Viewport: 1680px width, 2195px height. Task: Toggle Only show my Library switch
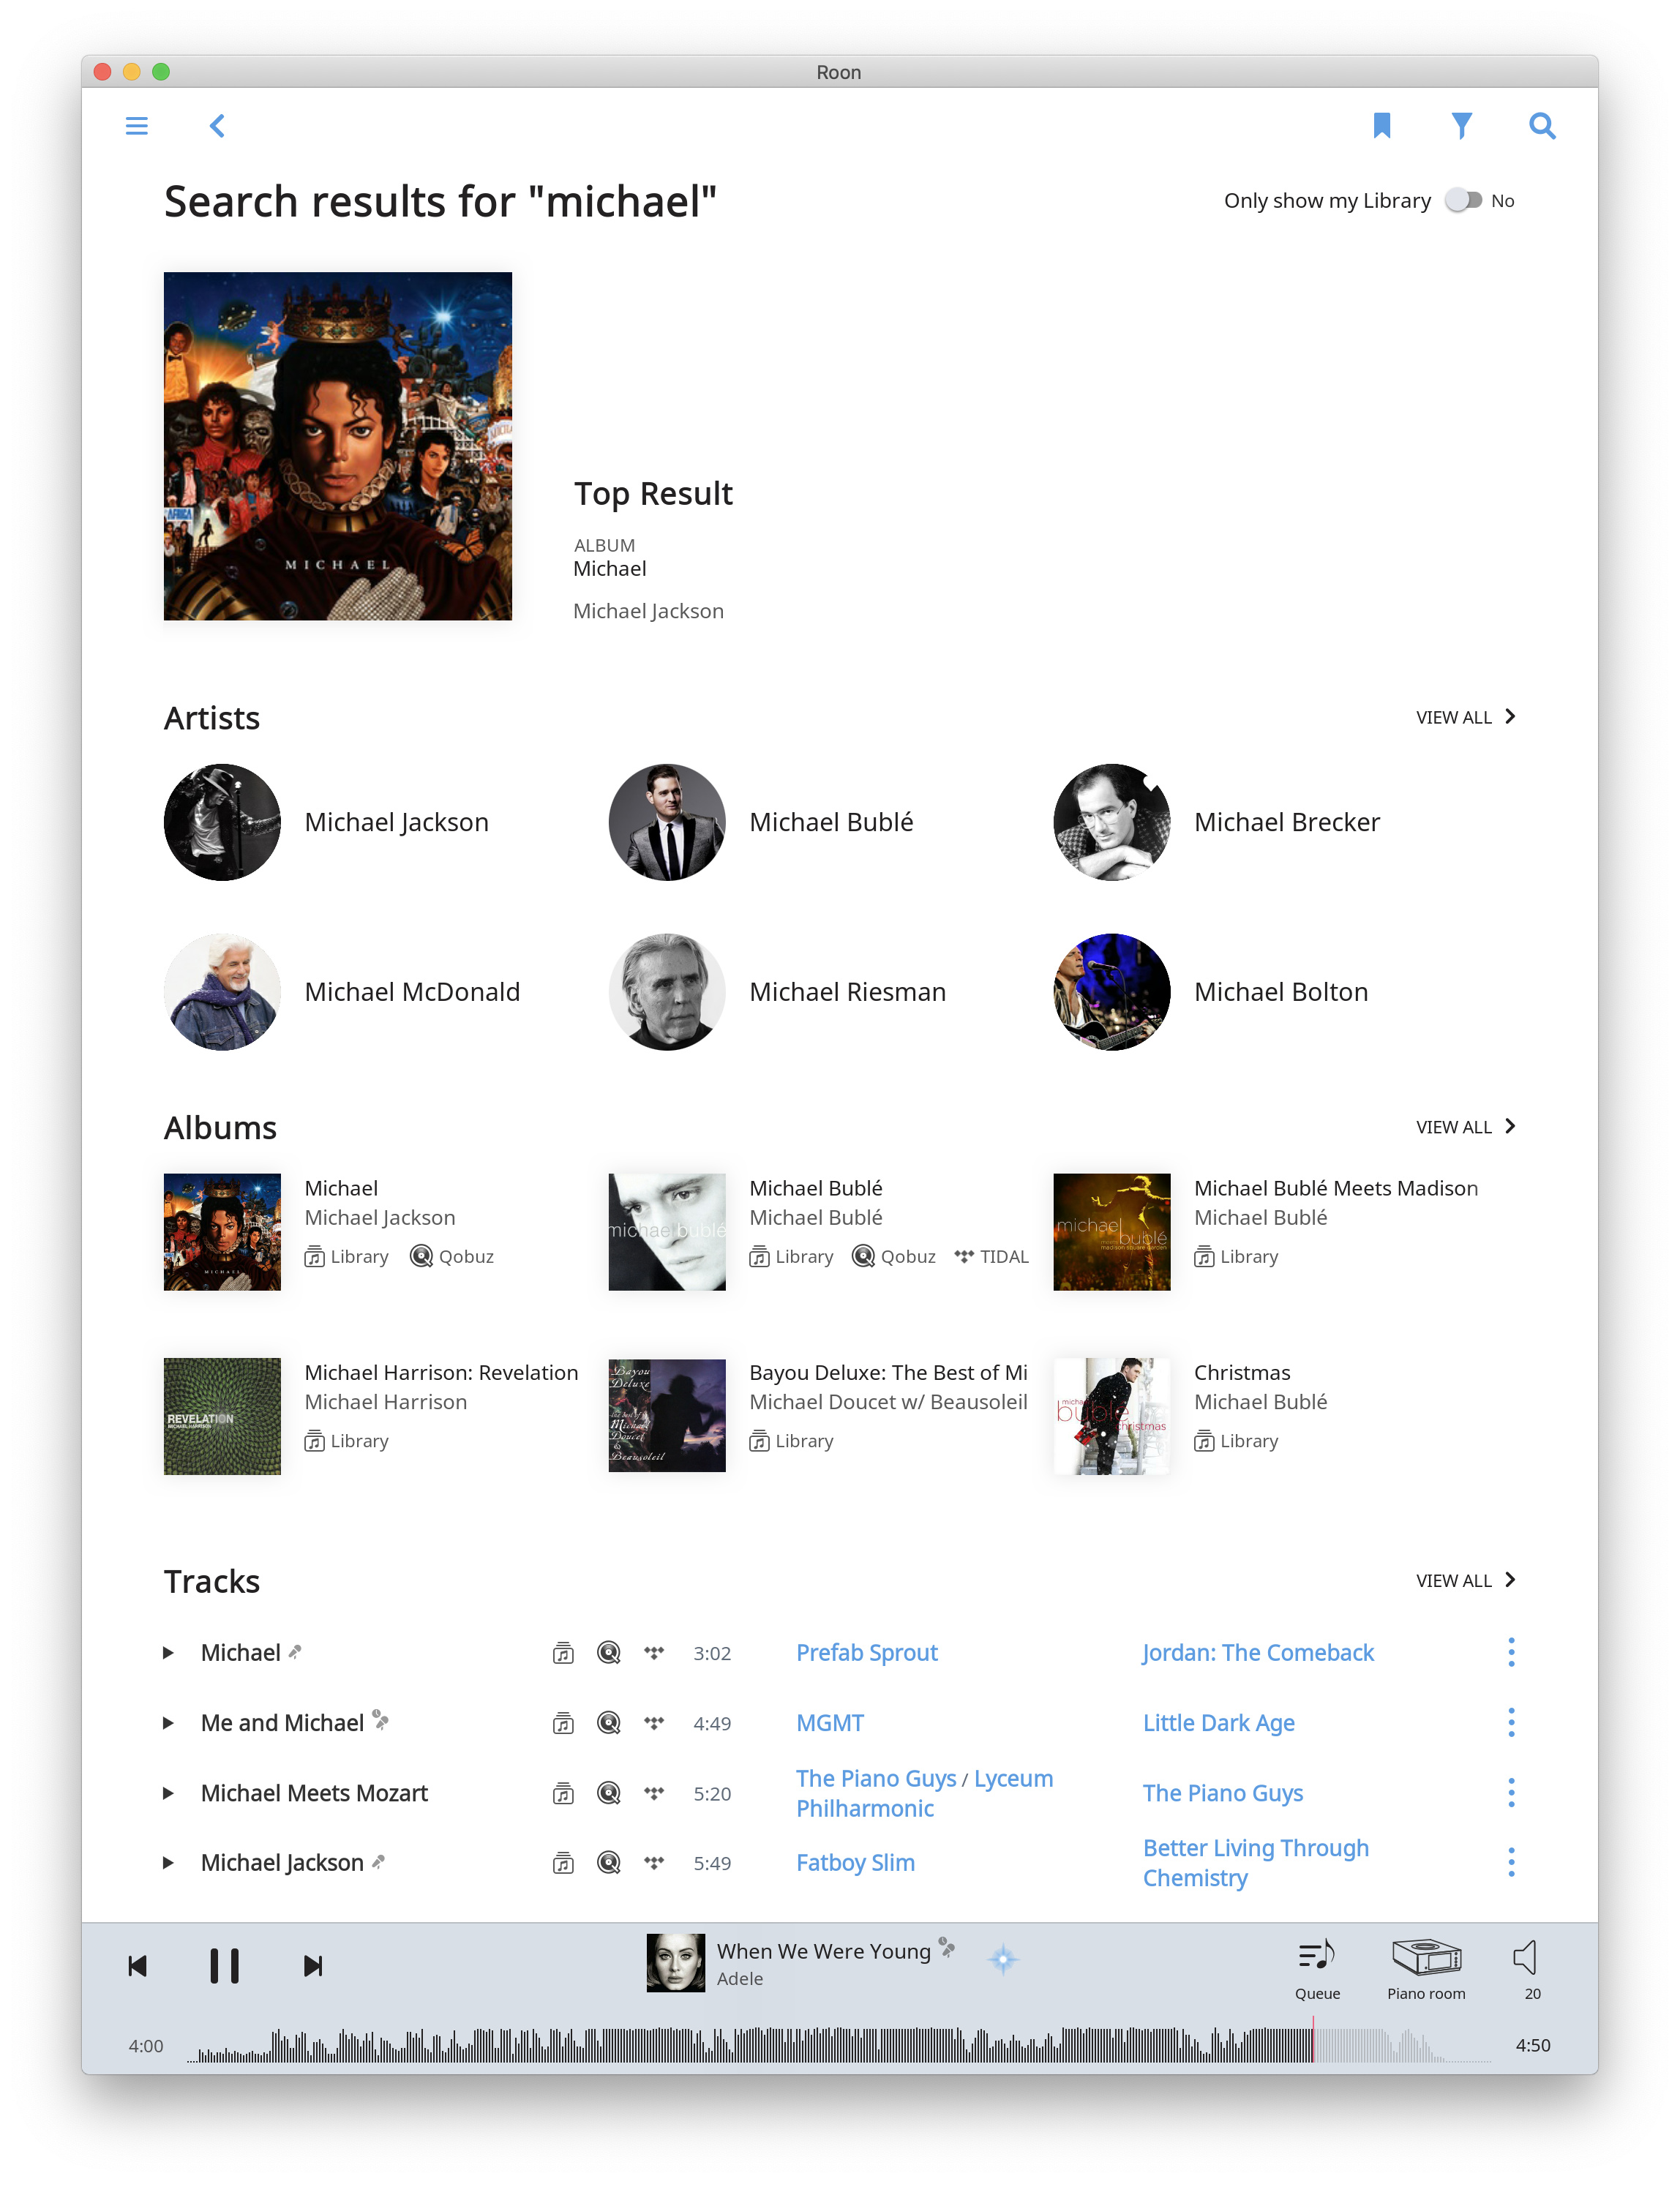[1463, 201]
